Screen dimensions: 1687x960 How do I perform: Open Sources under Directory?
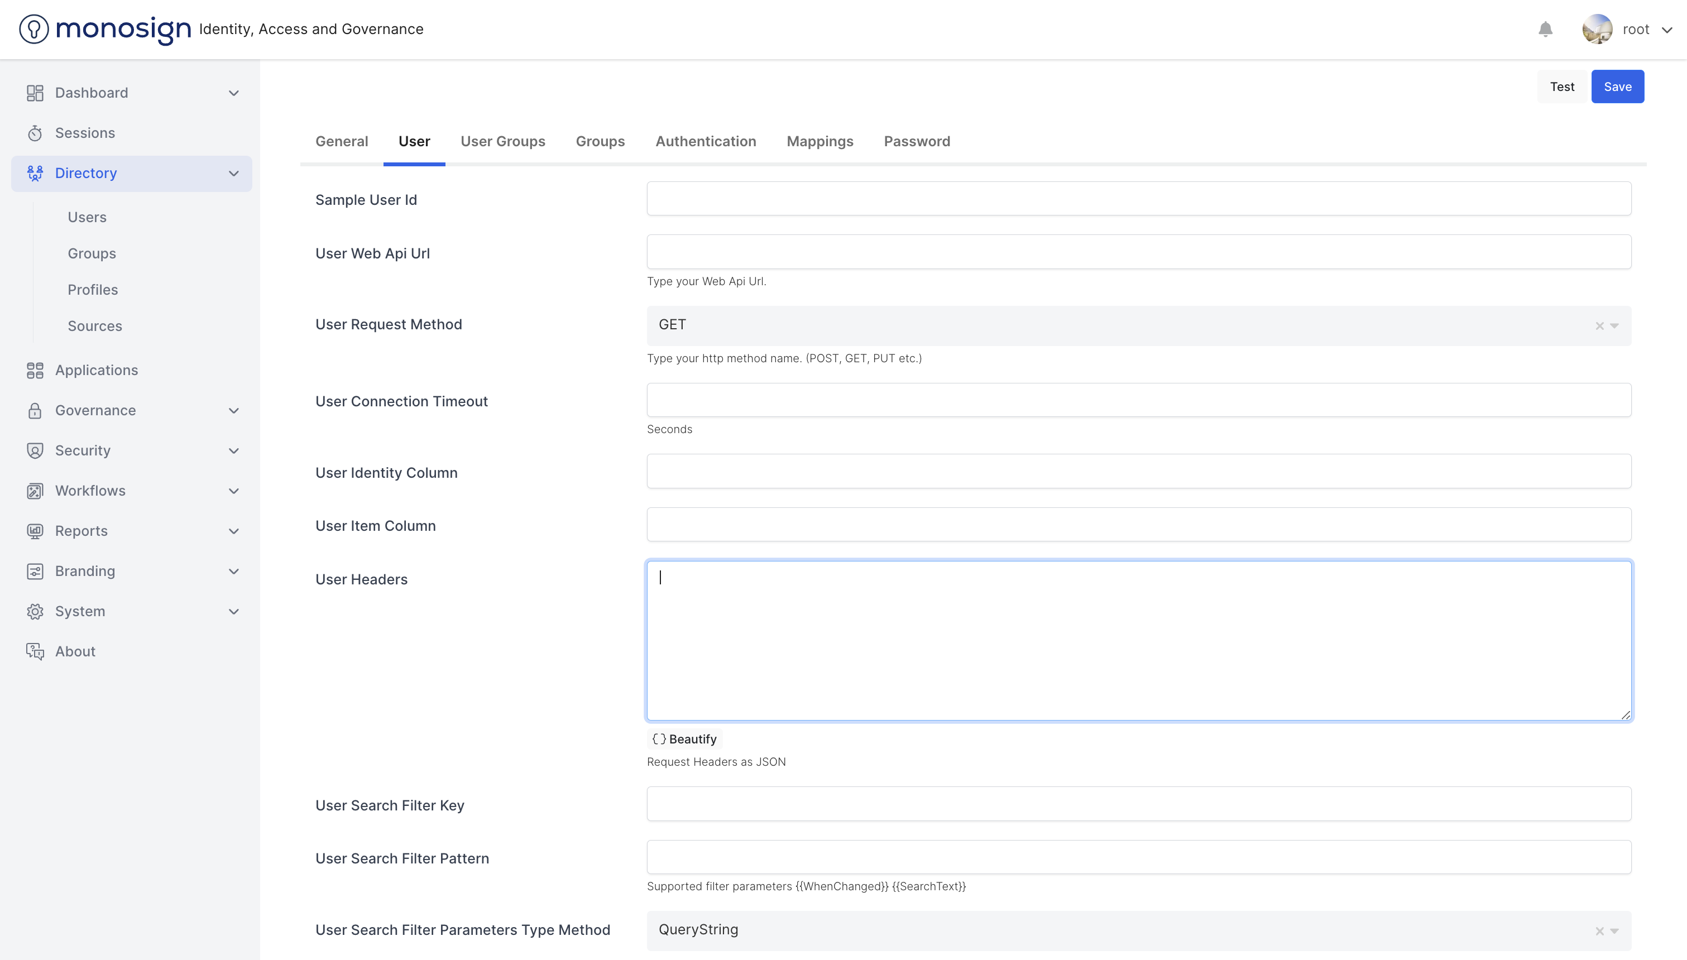tap(95, 326)
